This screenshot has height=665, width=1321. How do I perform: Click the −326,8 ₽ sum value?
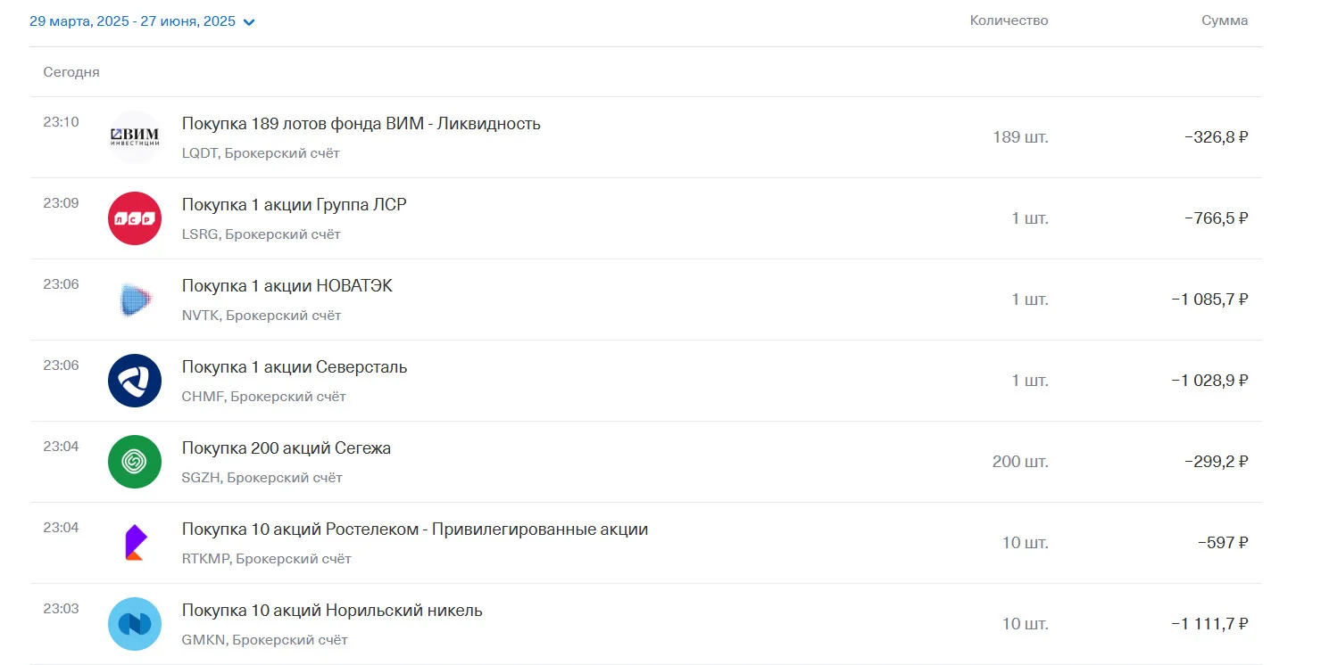[1216, 137]
